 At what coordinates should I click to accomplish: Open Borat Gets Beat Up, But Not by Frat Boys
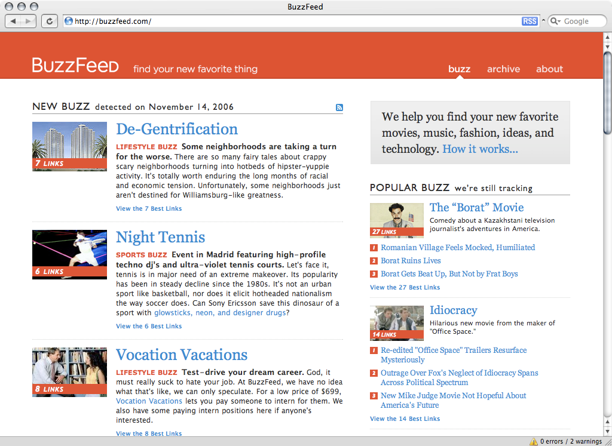[x=449, y=274]
